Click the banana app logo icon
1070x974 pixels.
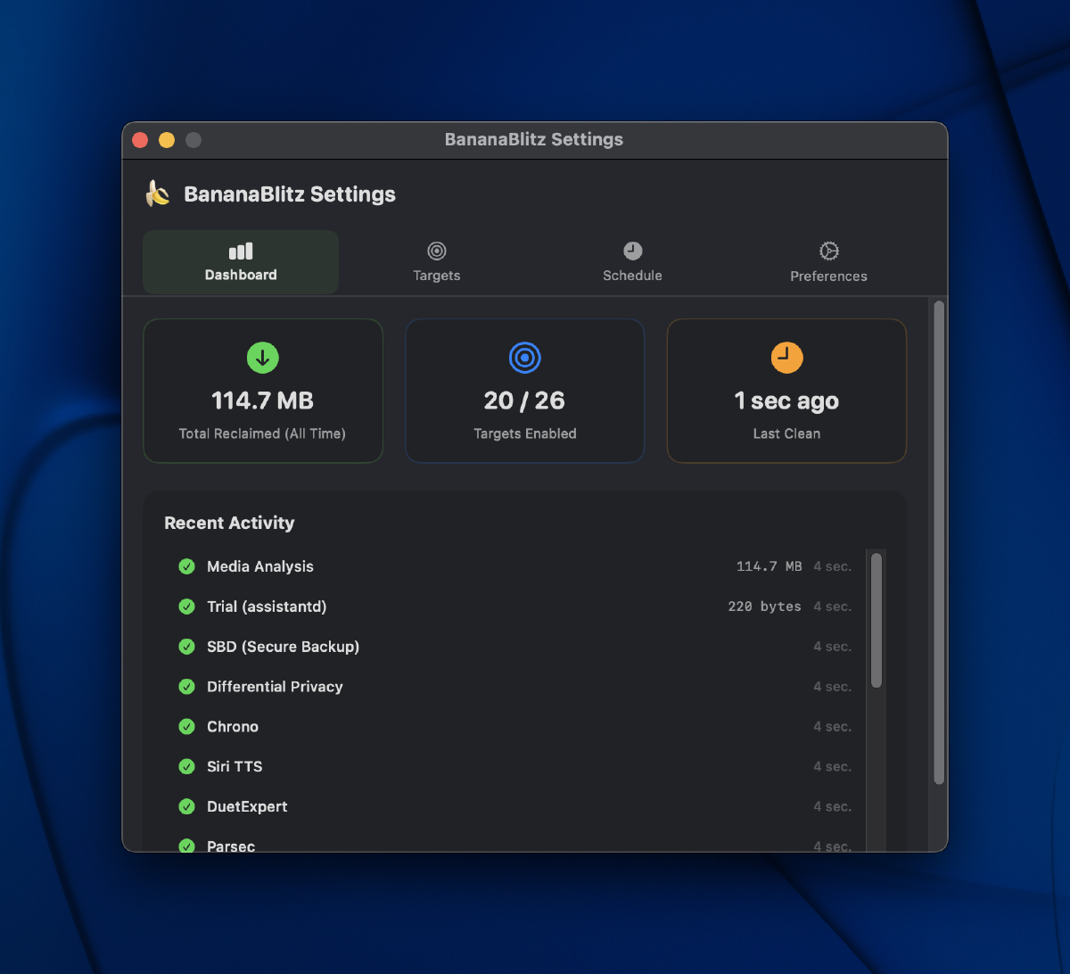tap(158, 194)
